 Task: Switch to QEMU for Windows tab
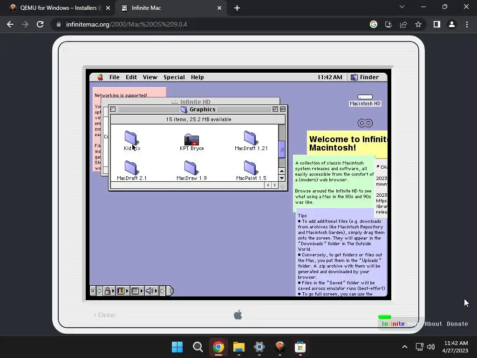(58, 8)
